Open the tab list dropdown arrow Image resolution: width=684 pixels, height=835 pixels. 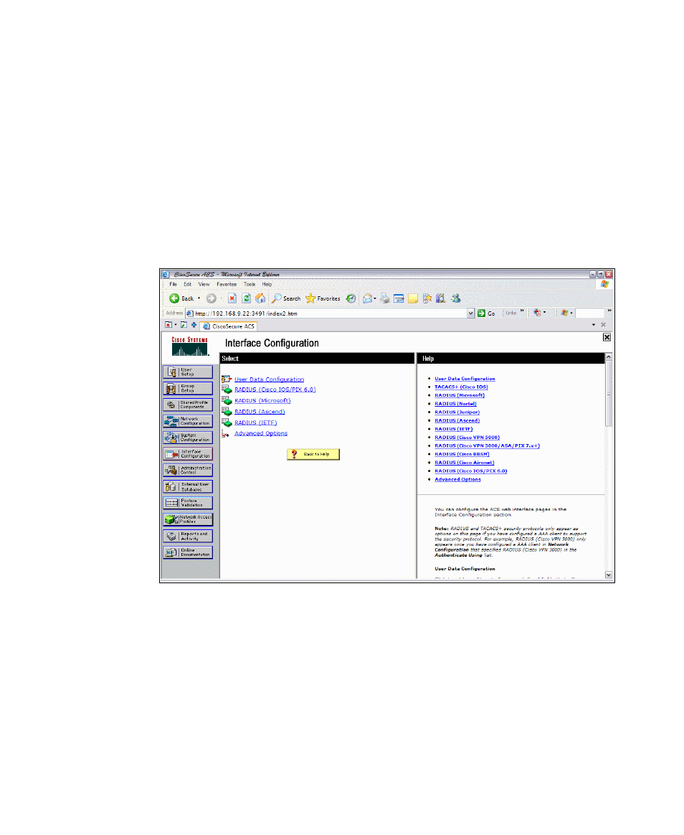click(594, 325)
